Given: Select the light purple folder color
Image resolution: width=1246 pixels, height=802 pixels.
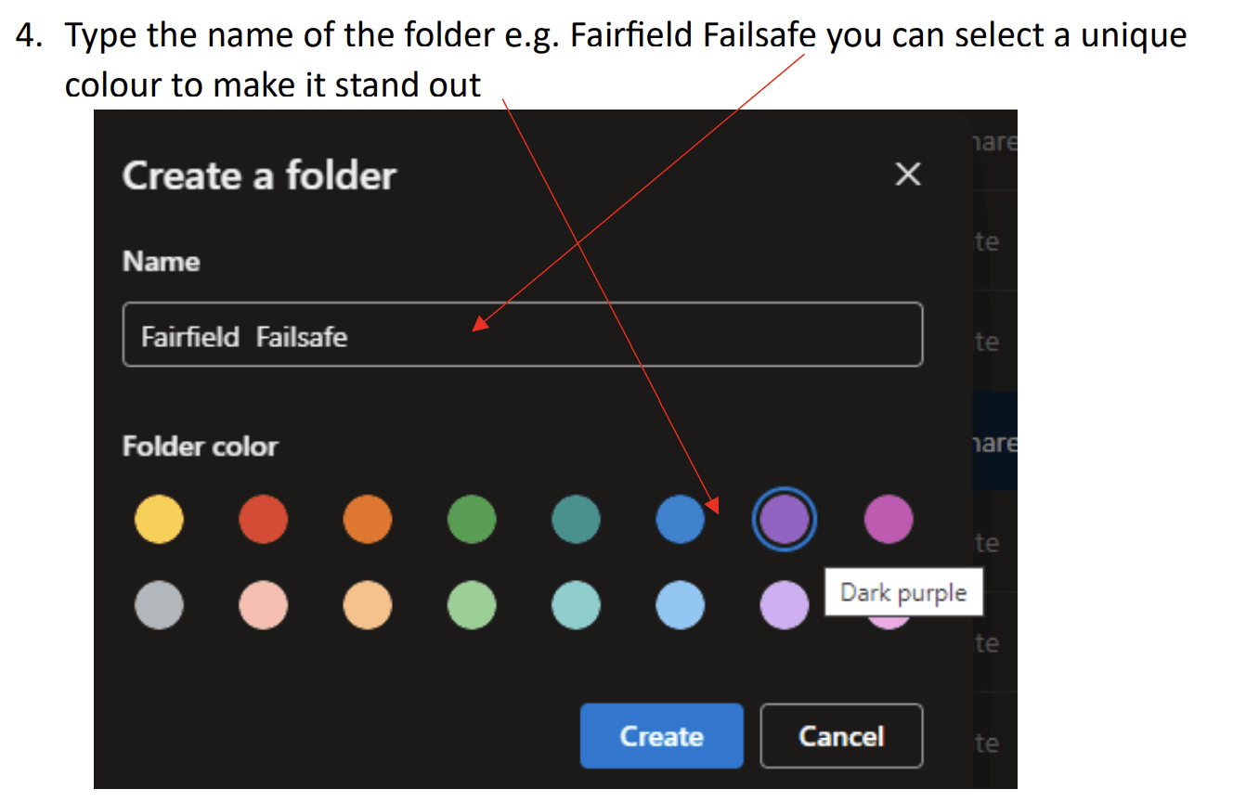Looking at the screenshot, I should (785, 605).
